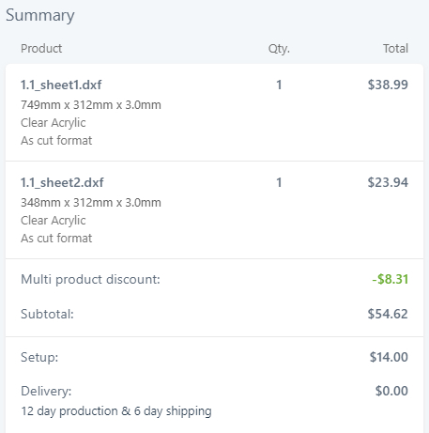This screenshot has width=429, height=433.
Task: Select the 1.1_sheet1.dxf product name
Action: pyautogui.click(x=61, y=85)
